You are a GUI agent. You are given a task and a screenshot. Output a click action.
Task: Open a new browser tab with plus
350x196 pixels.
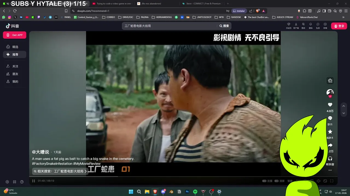coord(228,4)
